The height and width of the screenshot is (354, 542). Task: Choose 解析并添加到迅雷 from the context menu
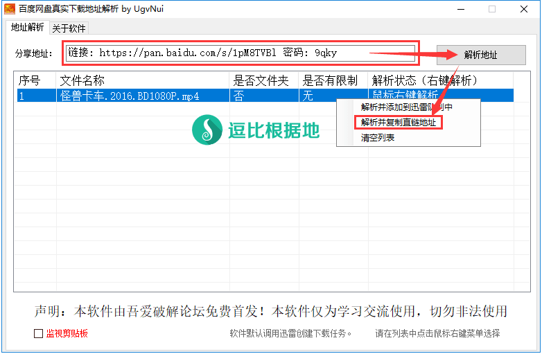pyautogui.click(x=407, y=107)
